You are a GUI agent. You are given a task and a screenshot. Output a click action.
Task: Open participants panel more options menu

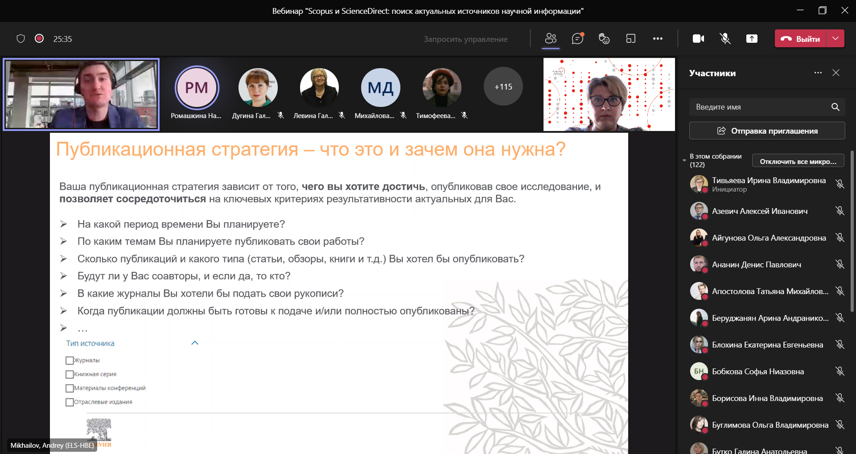(x=818, y=73)
